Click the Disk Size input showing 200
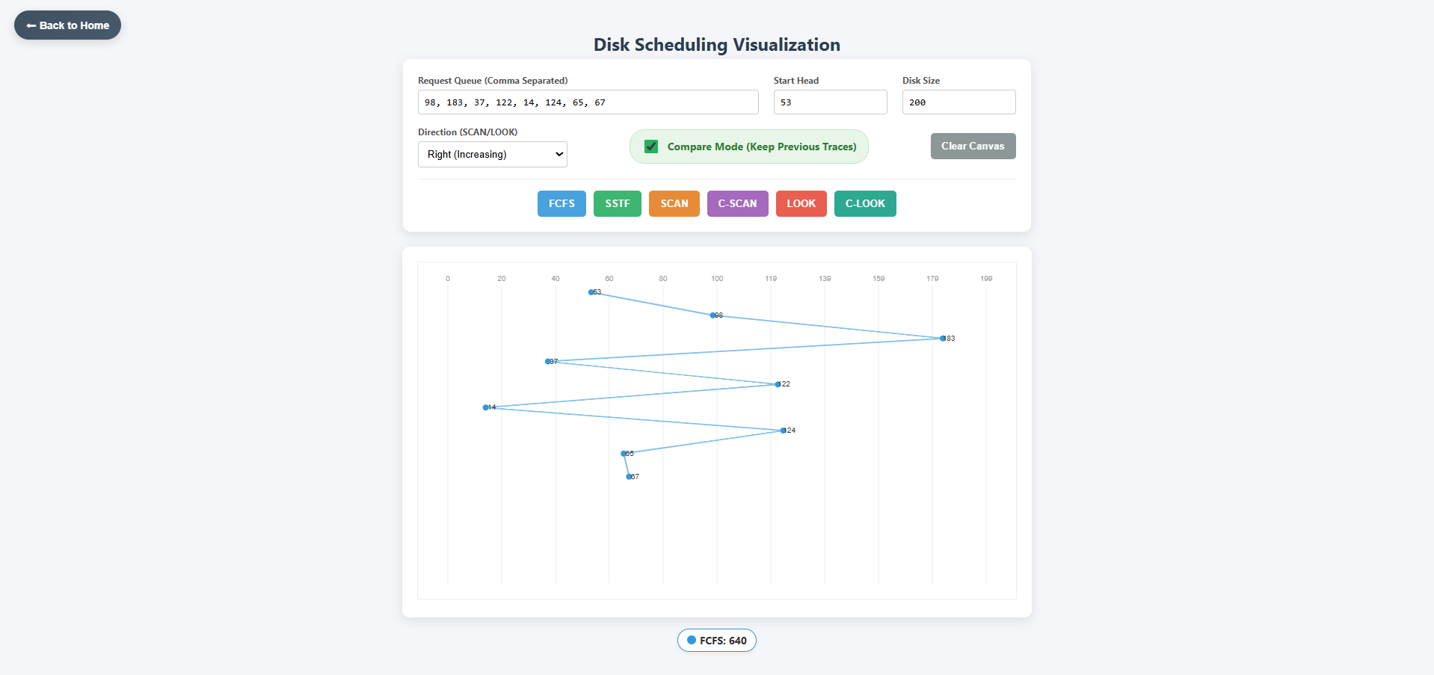 pyautogui.click(x=958, y=102)
